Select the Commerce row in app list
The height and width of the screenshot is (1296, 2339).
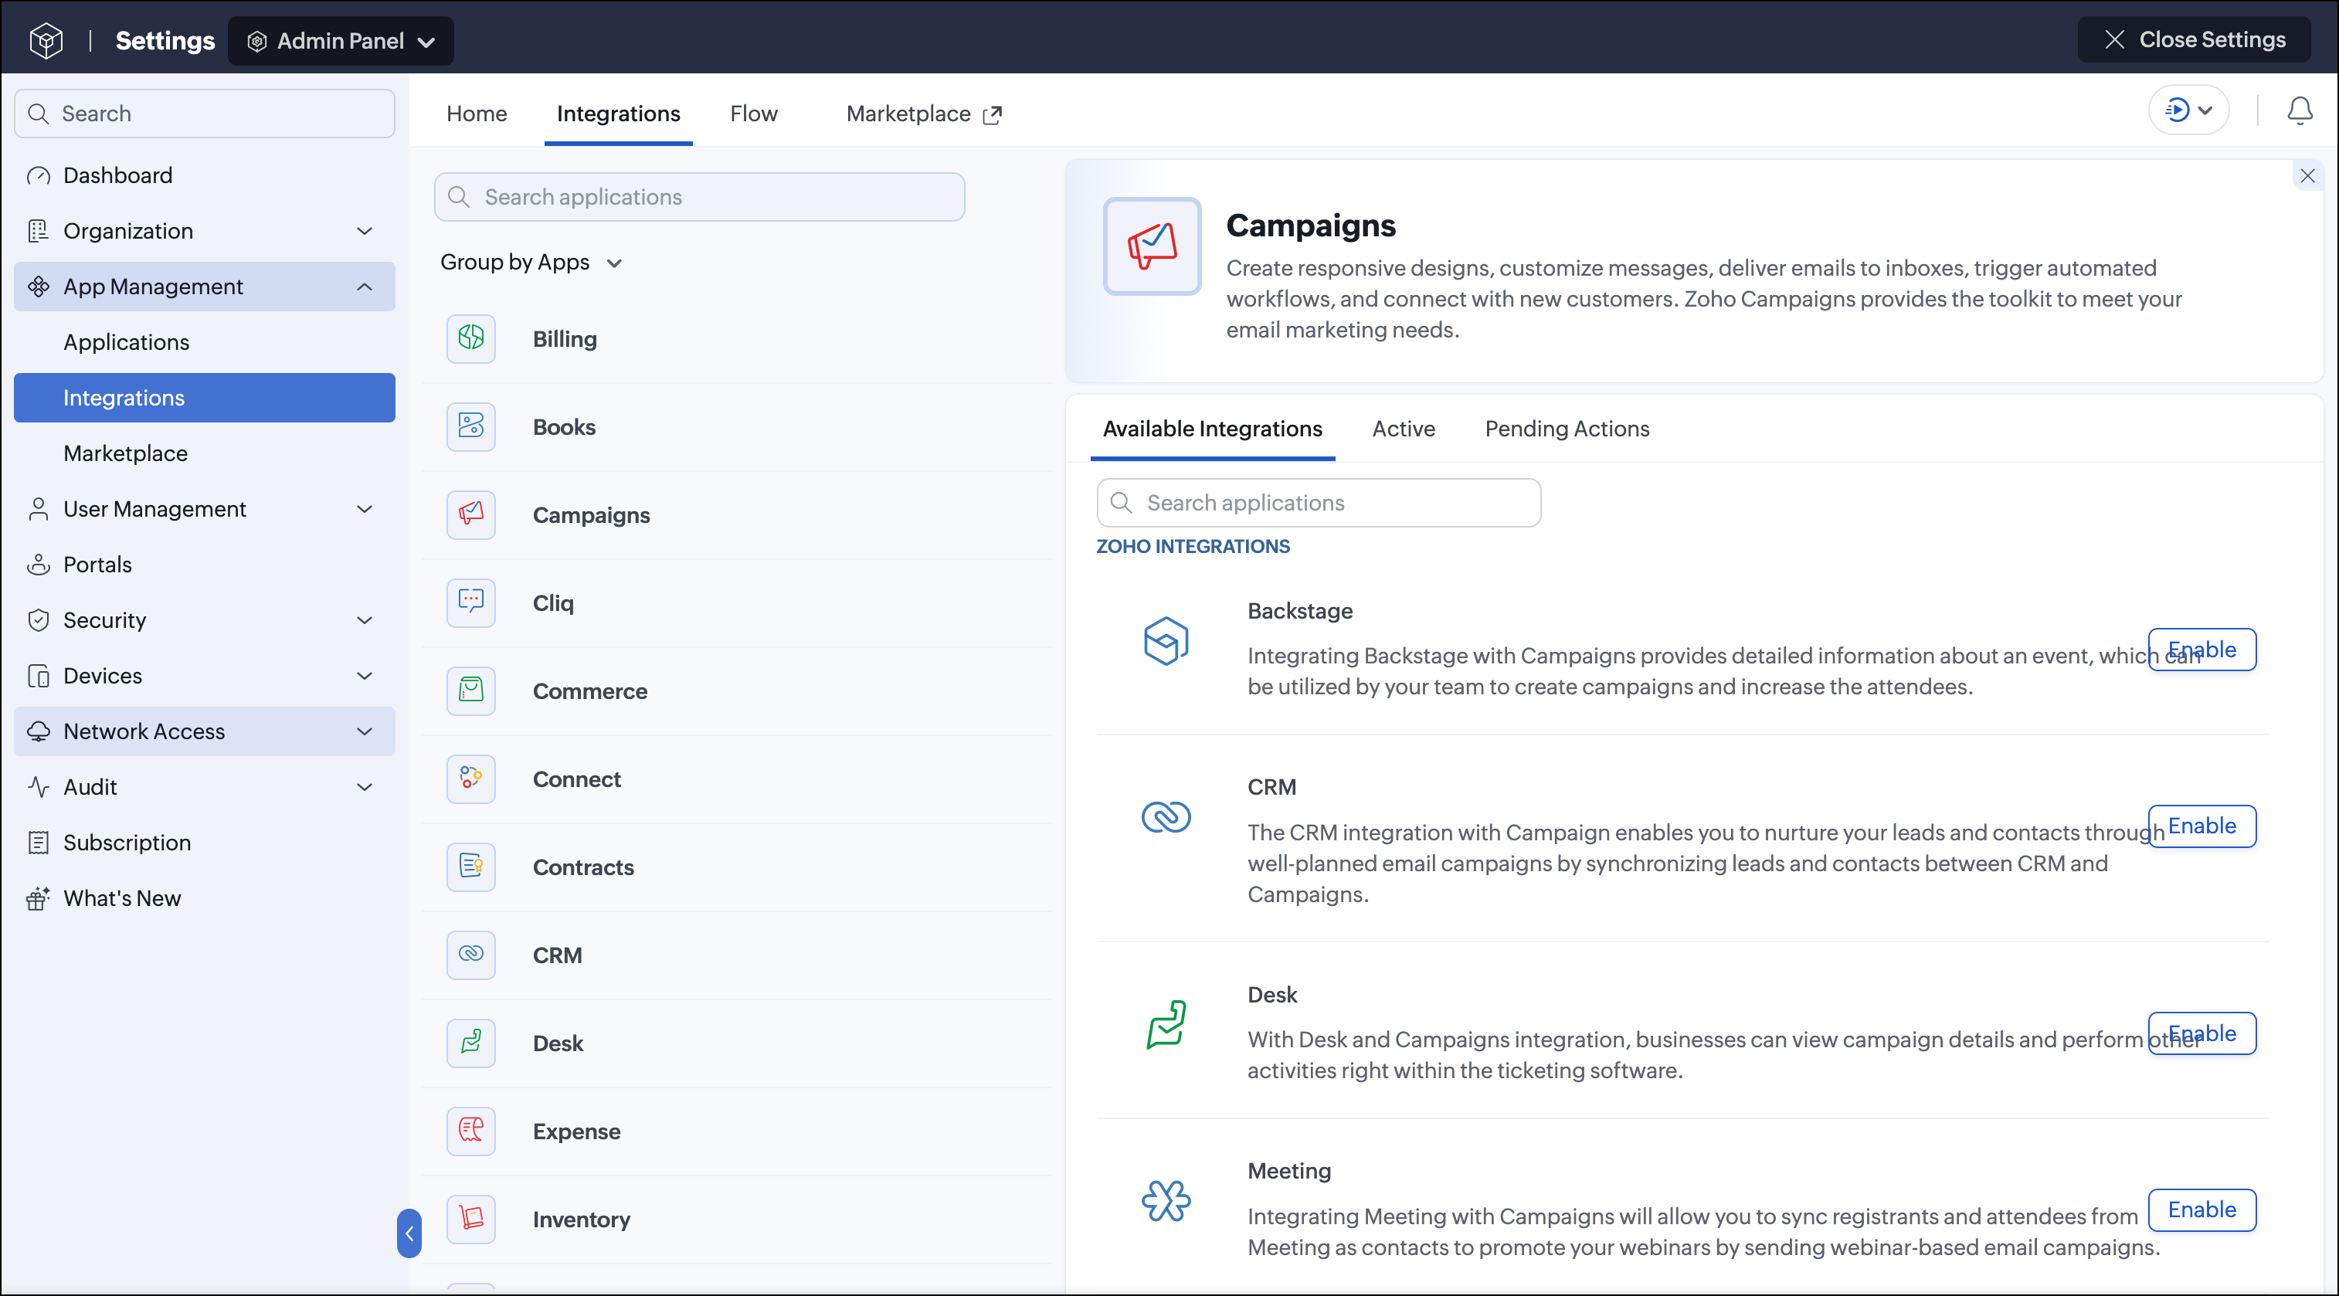[x=737, y=690]
